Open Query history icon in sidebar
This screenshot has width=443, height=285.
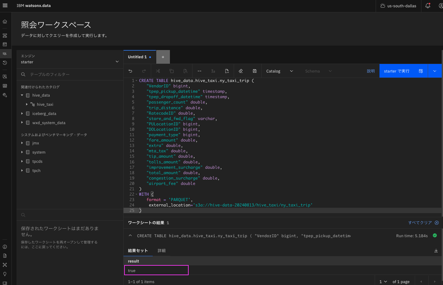(x=5, y=63)
